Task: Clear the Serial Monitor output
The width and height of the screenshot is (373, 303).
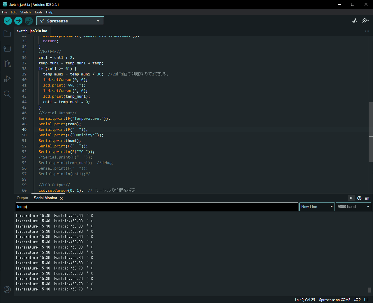Action: coord(367,198)
